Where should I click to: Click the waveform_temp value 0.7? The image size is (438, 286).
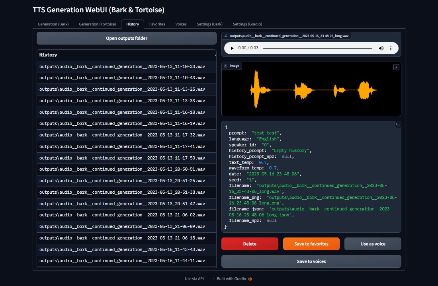point(273,168)
